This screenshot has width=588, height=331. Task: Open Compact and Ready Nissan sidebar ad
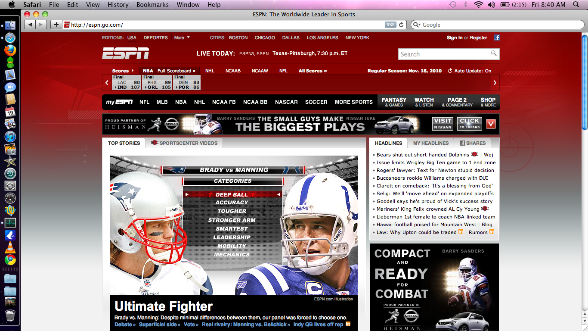click(434, 287)
